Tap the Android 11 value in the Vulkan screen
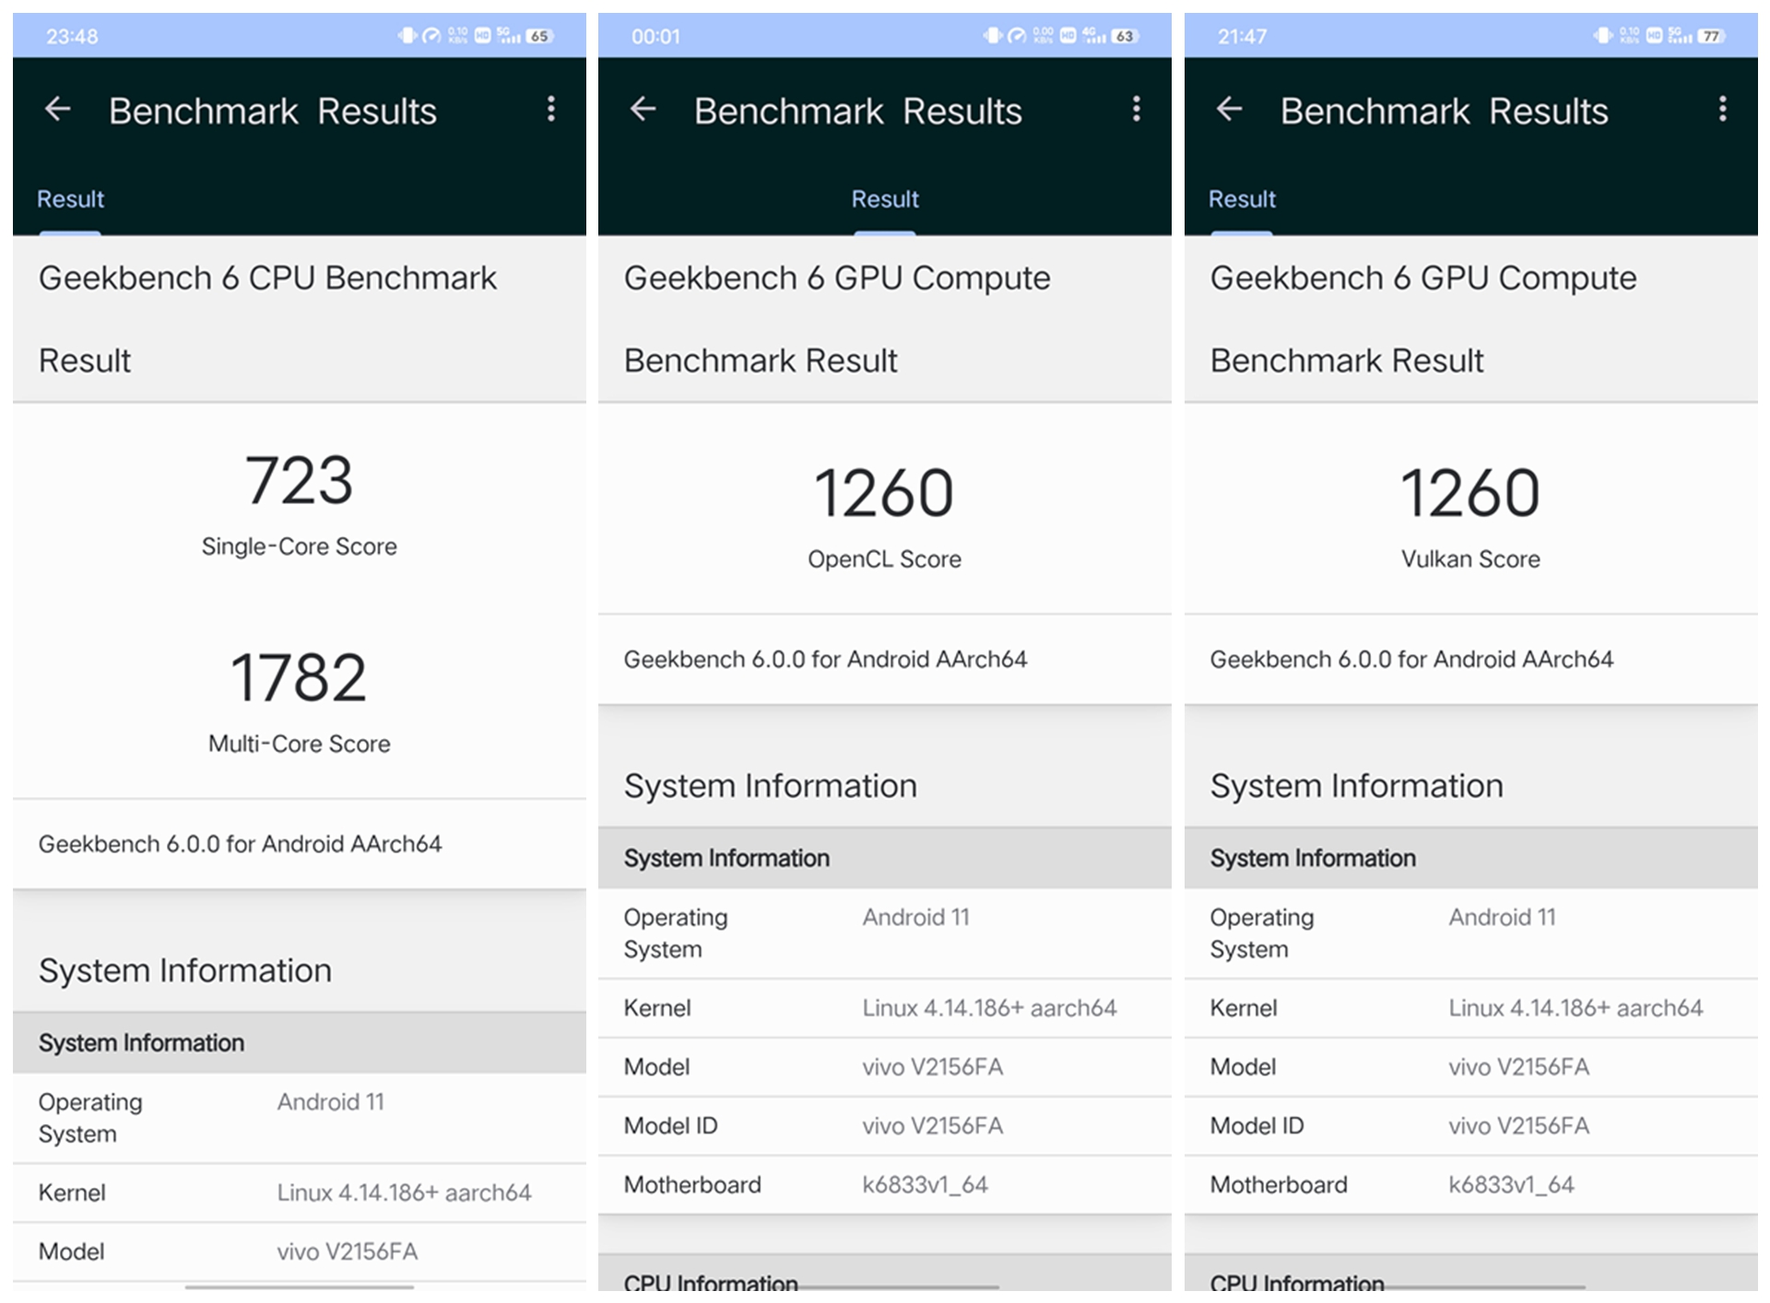 coord(1502,918)
